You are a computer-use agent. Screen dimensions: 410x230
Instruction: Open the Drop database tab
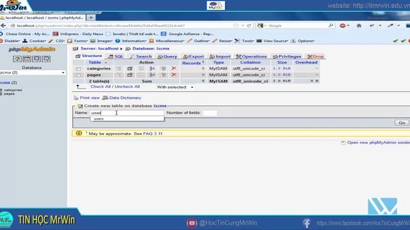click(316, 56)
